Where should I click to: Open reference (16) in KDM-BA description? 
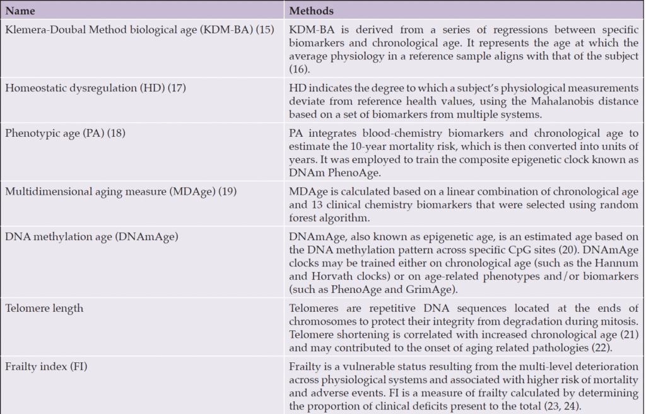click(x=298, y=69)
